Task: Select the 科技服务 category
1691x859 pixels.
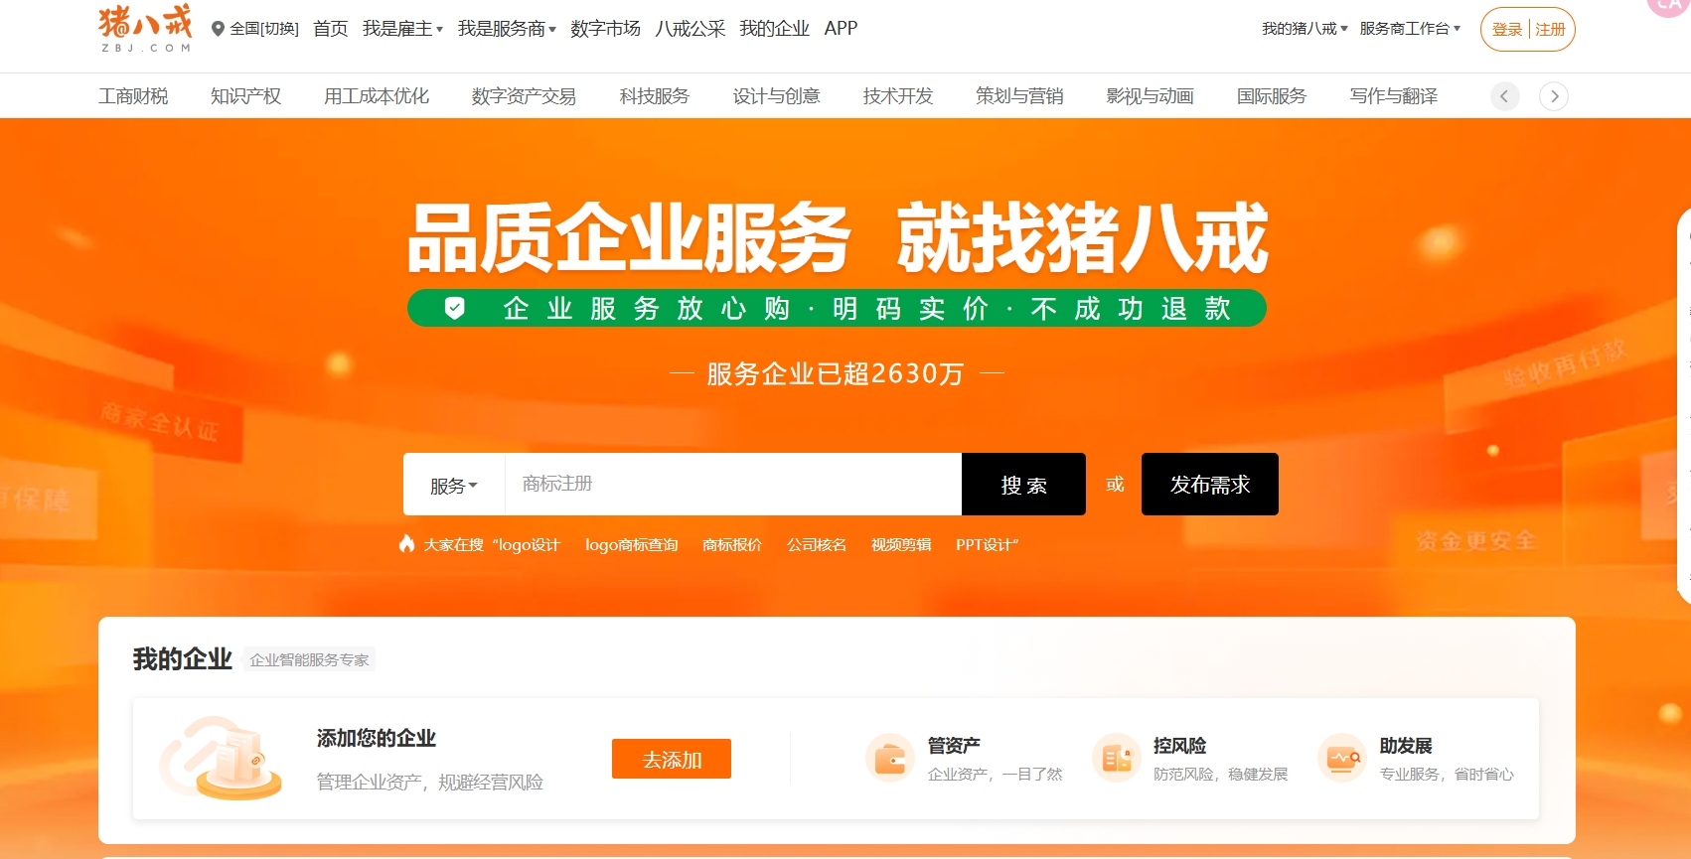Action: click(x=654, y=96)
